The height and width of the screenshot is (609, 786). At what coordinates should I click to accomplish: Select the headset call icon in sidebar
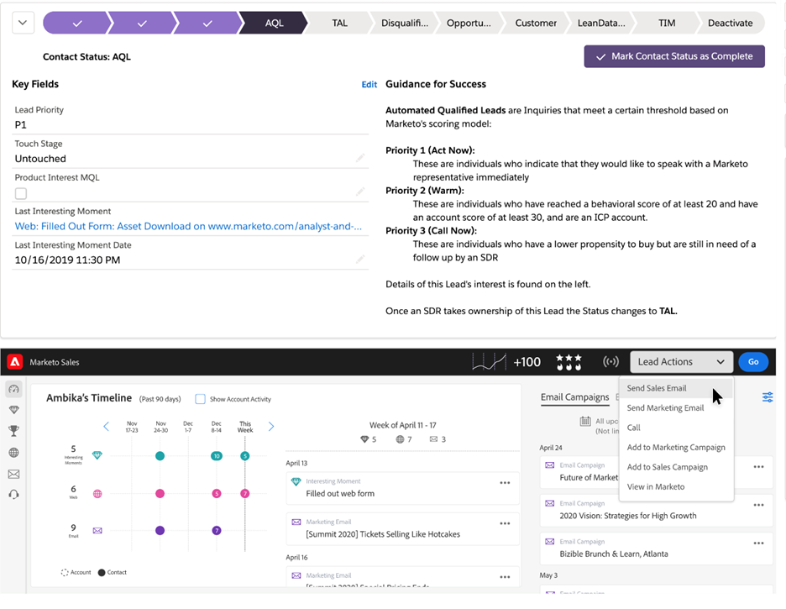[x=14, y=495]
